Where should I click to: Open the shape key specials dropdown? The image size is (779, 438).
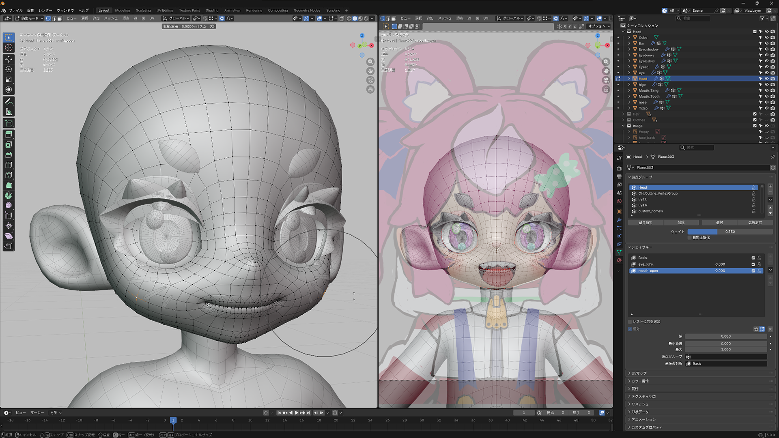(770, 270)
